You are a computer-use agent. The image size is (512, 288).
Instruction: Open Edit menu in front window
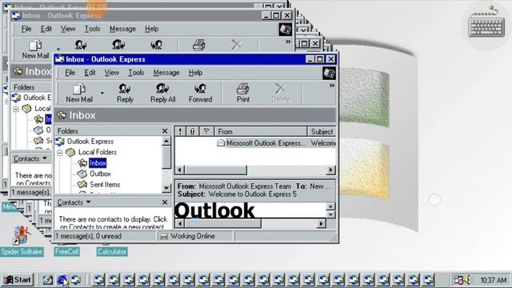click(x=90, y=73)
